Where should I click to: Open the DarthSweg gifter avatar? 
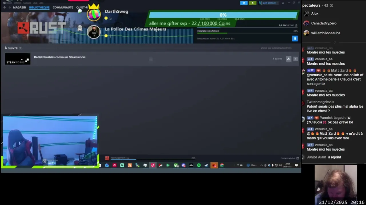coord(94,14)
